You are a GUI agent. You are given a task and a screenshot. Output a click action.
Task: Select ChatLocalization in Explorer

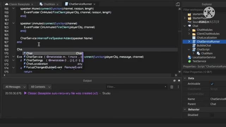click(x=207, y=38)
